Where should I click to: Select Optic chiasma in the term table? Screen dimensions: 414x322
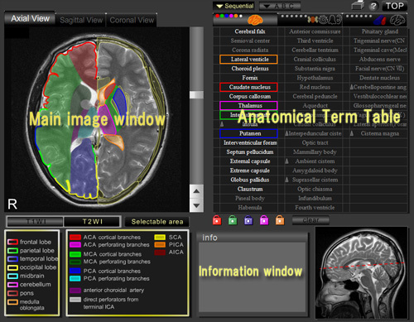[x=315, y=189]
